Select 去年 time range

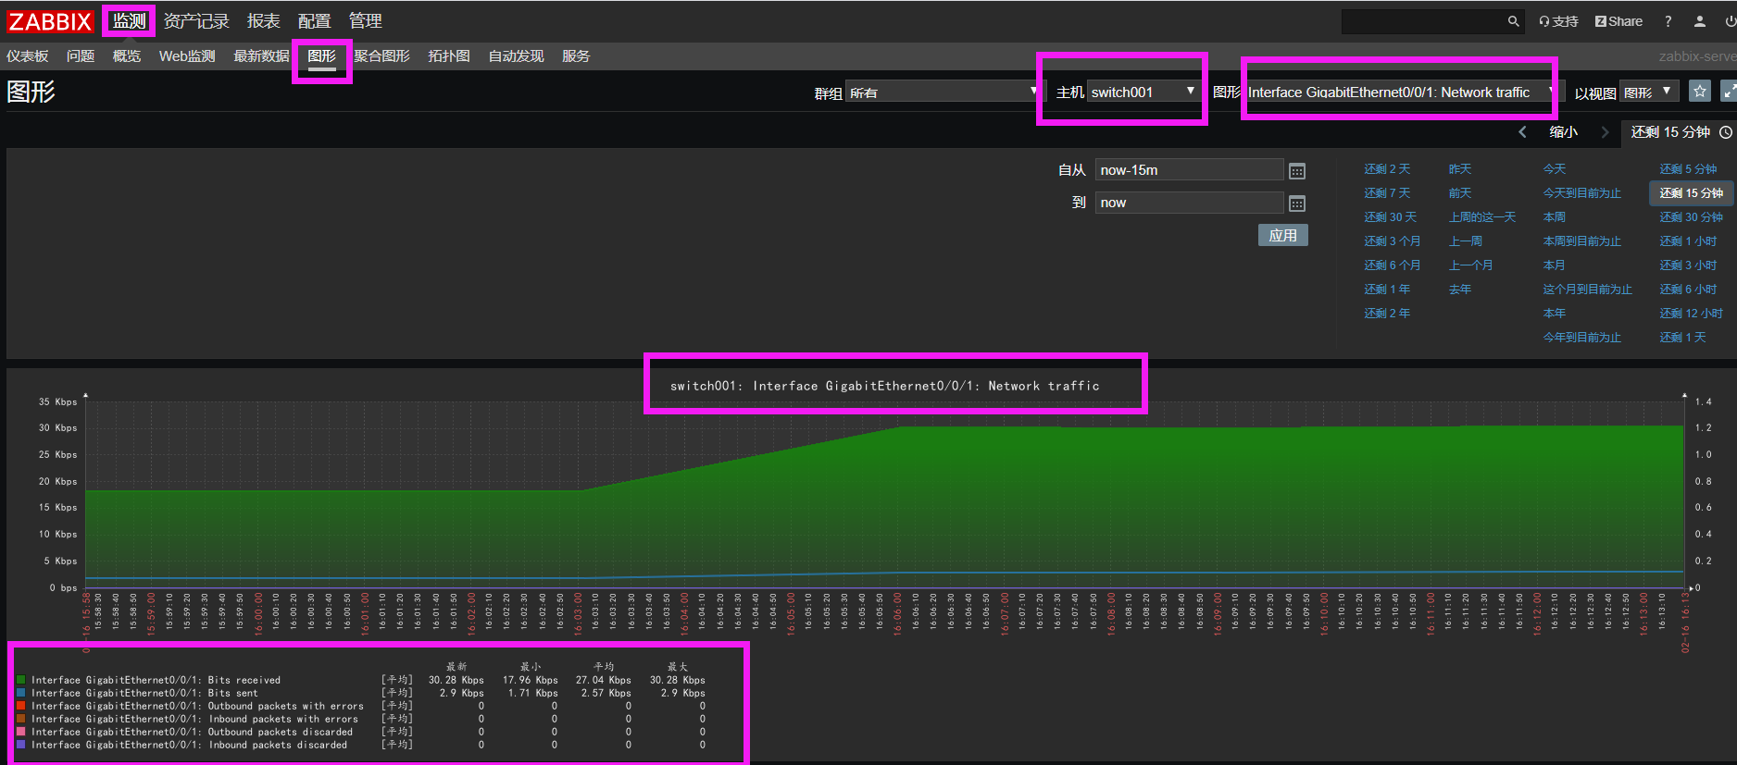[x=1460, y=290]
